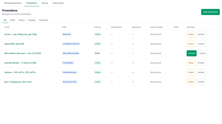Filter promotions by Paused
Viewport: 222px width, 124px height.
click(32, 20)
